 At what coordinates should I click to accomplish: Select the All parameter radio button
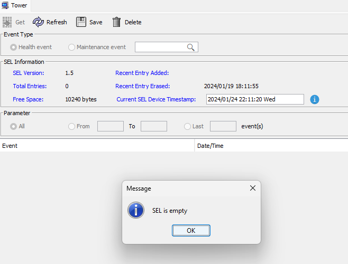pyautogui.click(x=13, y=126)
